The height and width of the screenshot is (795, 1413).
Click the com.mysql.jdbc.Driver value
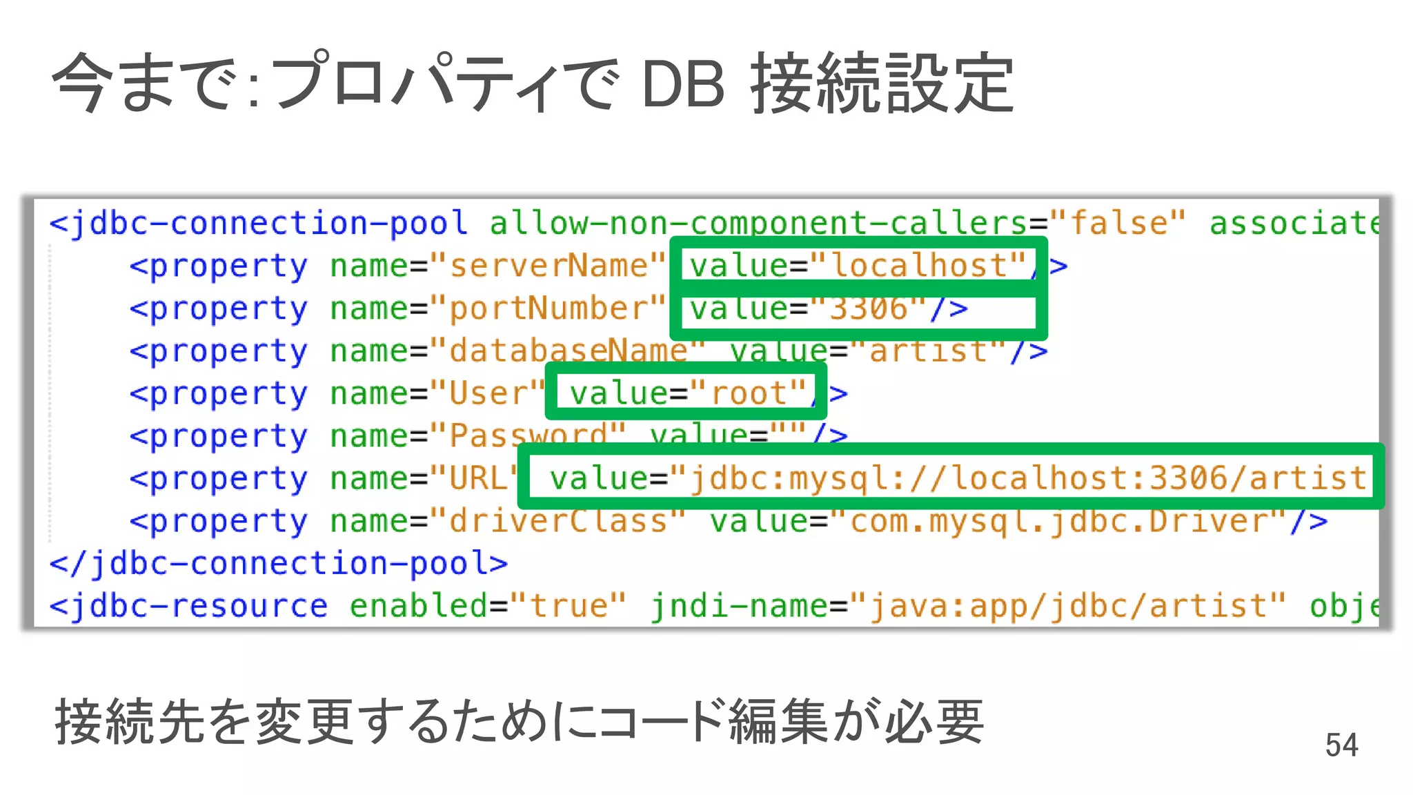click(x=1059, y=521)
